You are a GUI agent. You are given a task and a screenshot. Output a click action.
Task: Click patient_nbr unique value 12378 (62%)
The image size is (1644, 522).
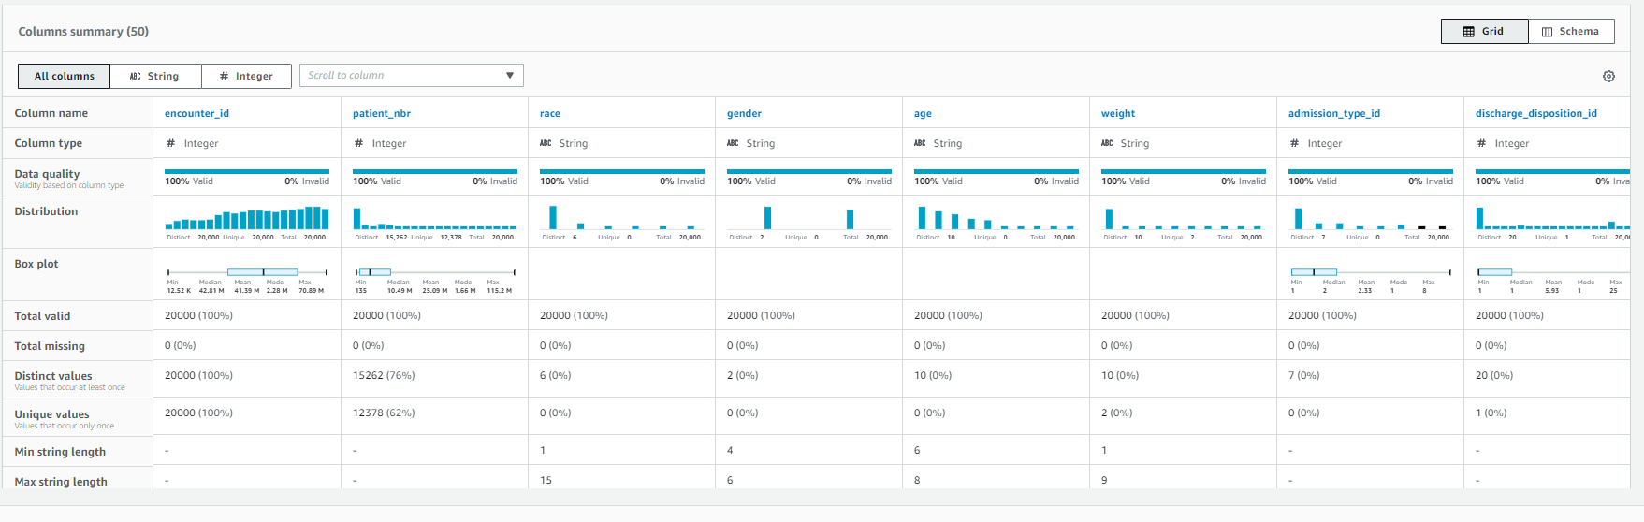(384, 413)
